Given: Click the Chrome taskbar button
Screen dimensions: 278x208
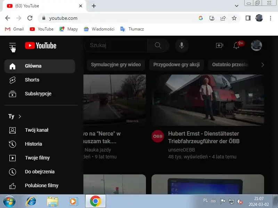Looking at the screenshot, I should point(95,201).
